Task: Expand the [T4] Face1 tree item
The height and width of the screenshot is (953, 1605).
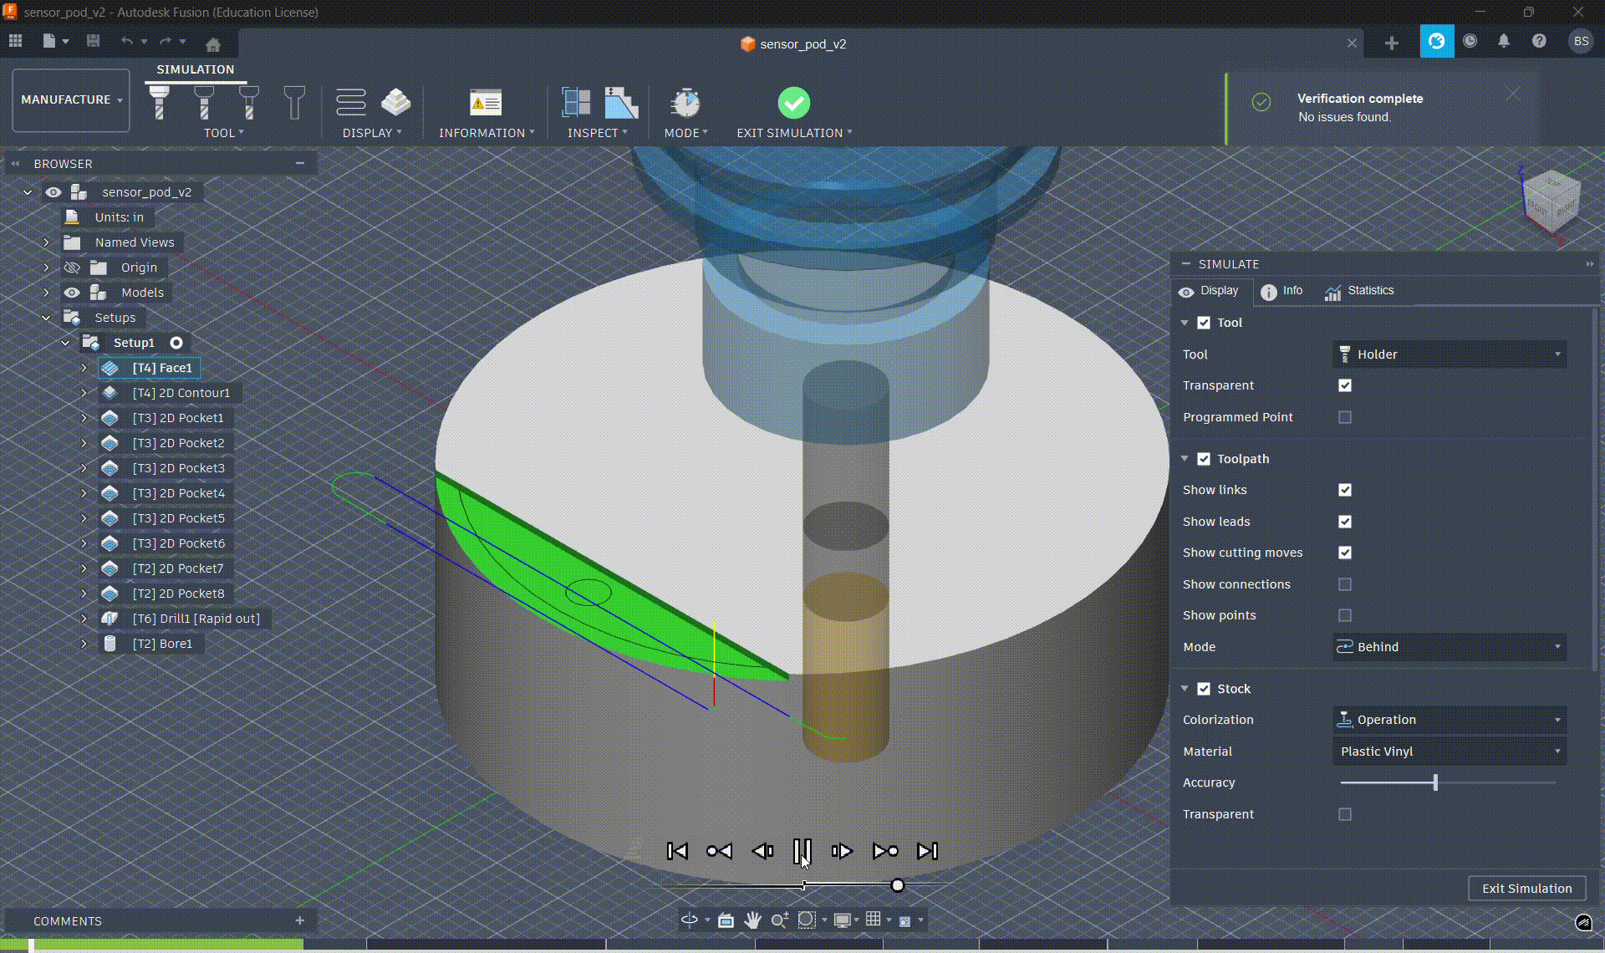Action: (x=84, y=368)
